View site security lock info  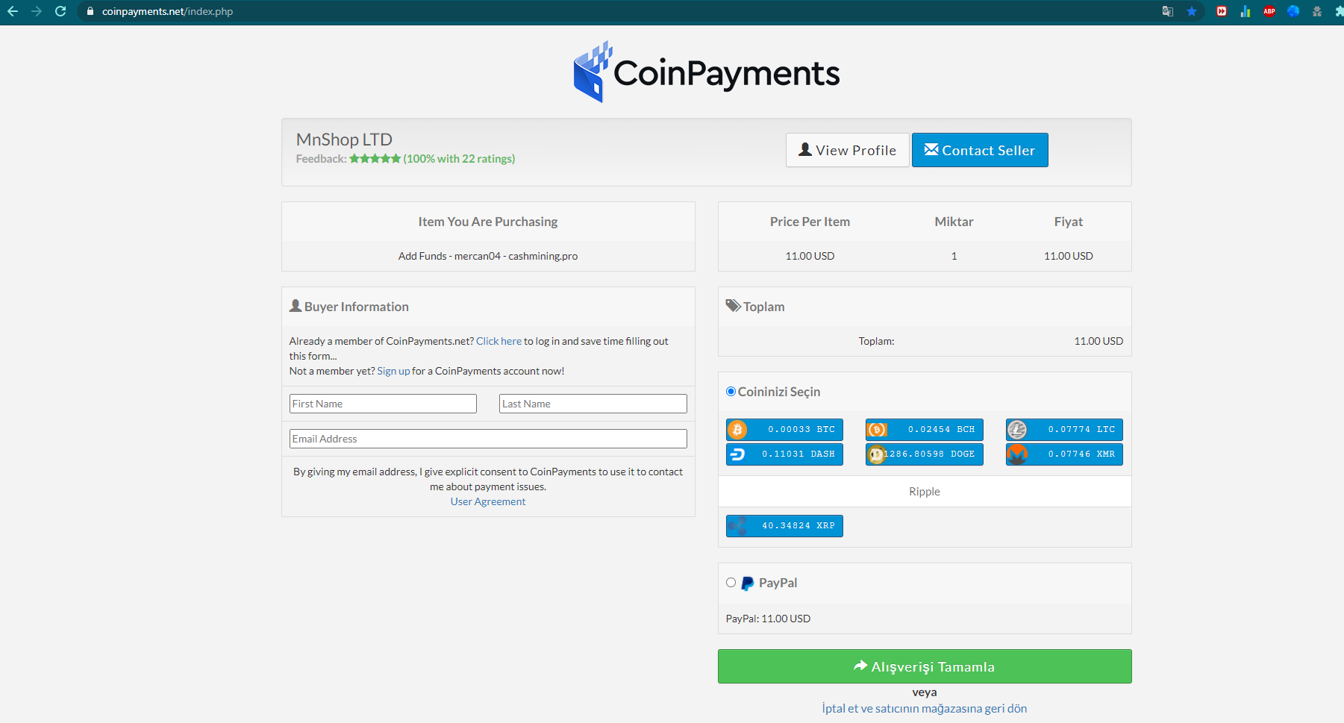[90, 11]
